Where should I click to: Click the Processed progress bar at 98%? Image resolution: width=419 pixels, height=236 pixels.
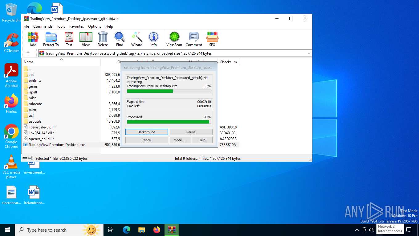point(169,122)
